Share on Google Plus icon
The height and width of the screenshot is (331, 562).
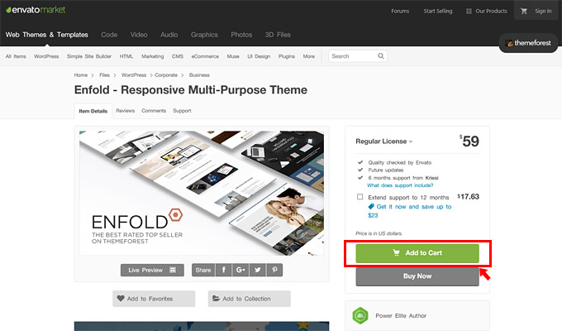[241, 270]
